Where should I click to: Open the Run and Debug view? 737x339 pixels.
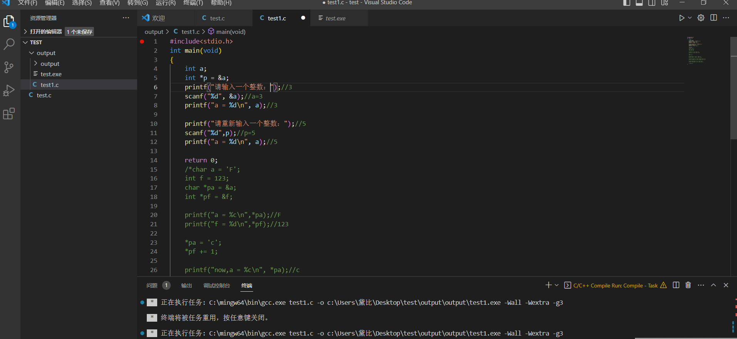point(9,90)
